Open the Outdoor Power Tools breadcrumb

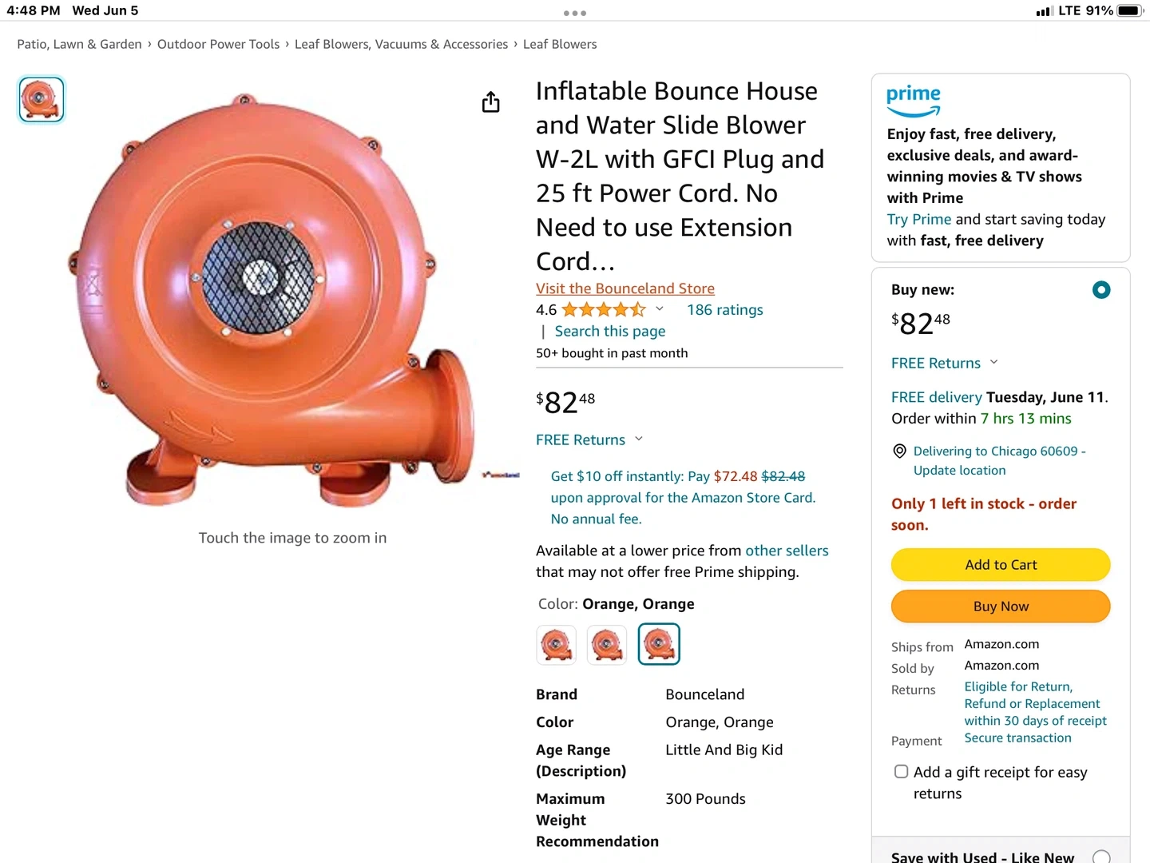tap(218, 44)
